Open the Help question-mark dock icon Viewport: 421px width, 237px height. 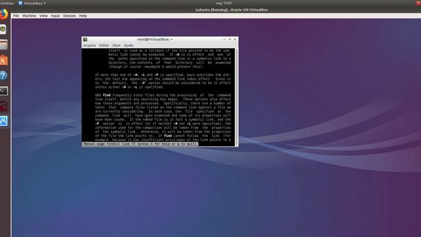[3, 76]
